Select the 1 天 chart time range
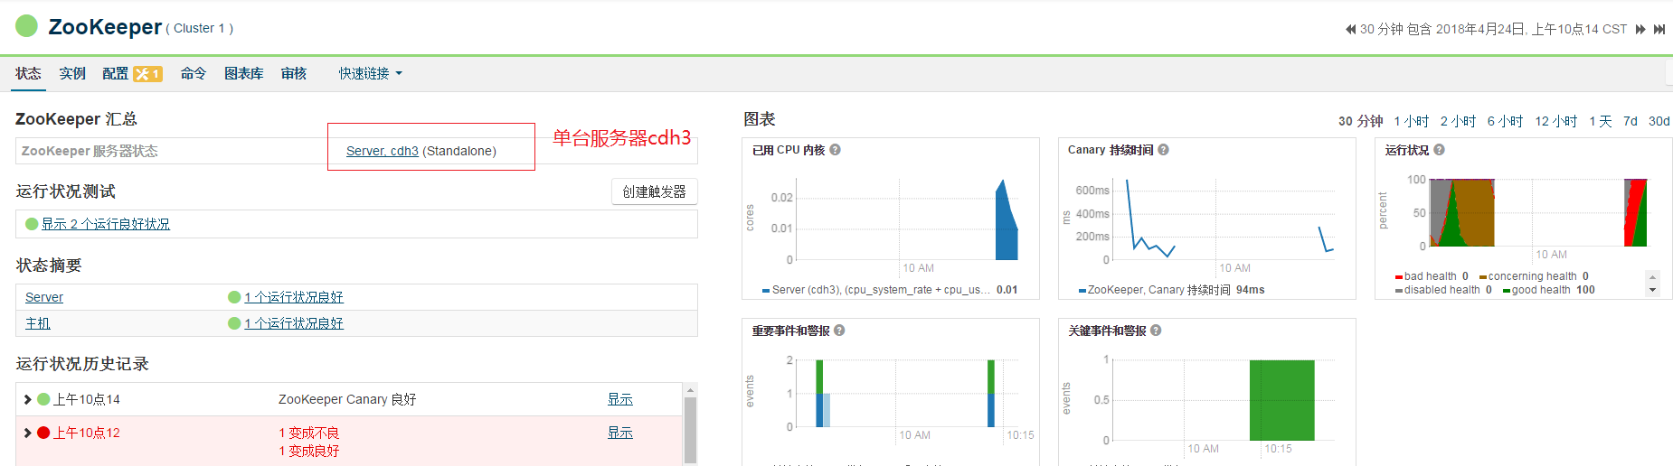The image size is (1673, 466). pos(1601,121)
